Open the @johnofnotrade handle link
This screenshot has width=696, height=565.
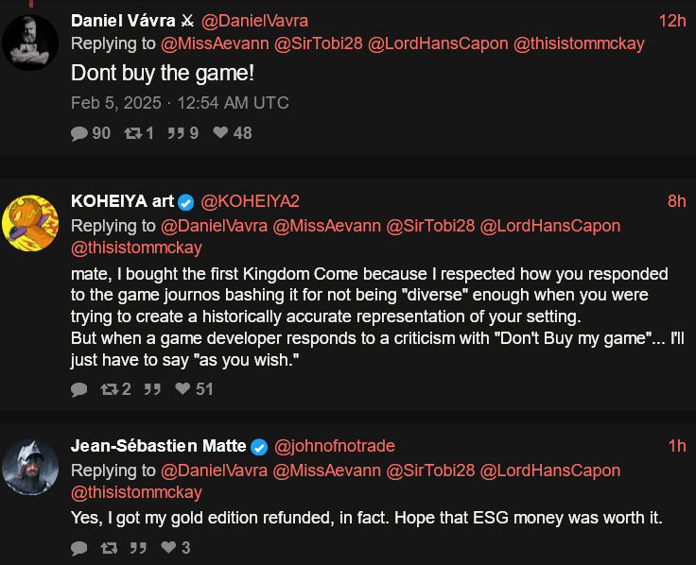pyautogui.click(x=334, y=446)
